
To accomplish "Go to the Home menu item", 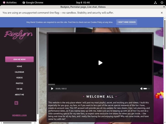I will coord(19,66).
